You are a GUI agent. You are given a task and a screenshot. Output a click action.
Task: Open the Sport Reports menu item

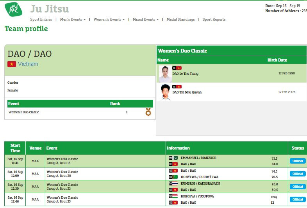tap(214, 19)
